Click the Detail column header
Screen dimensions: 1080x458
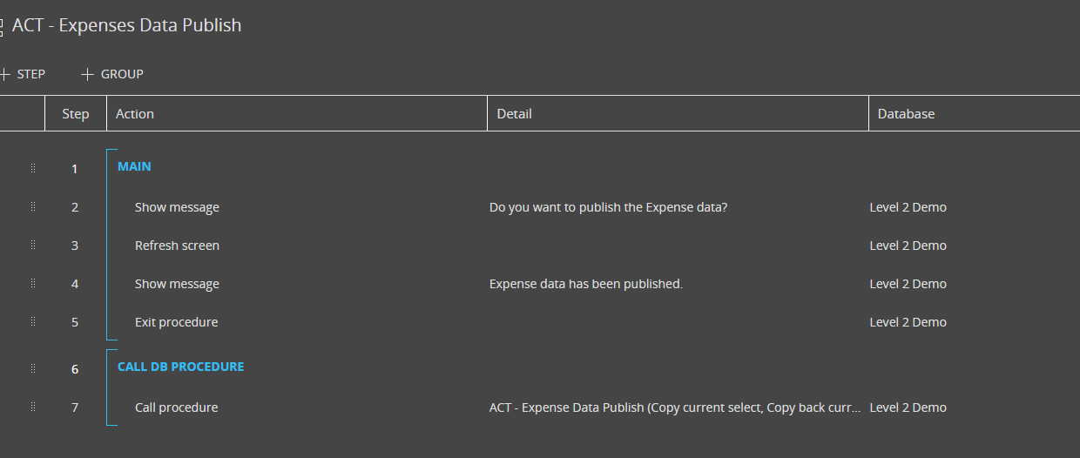pyautogui.click(x=514, y=113)
